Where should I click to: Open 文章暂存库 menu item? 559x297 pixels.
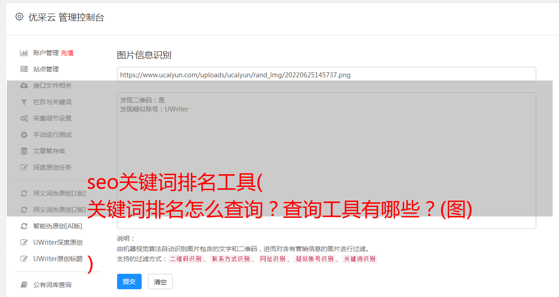pyautogui.click(x=49, y=151)
